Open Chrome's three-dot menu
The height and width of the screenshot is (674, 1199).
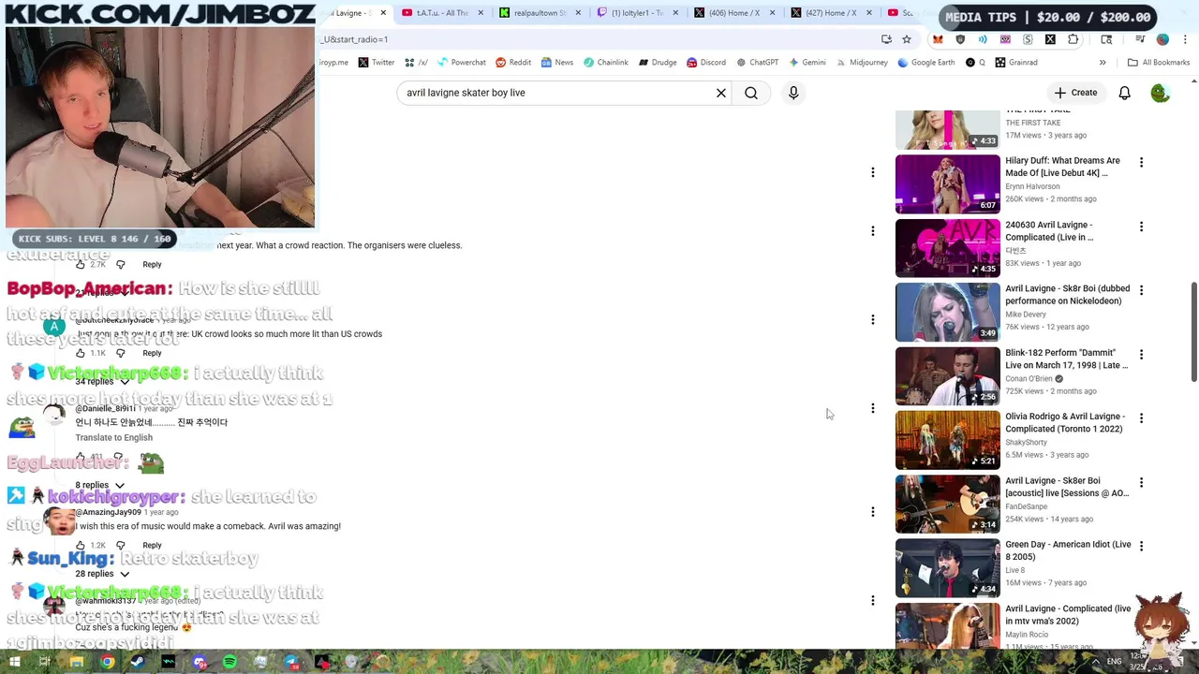coord(1185,39)
